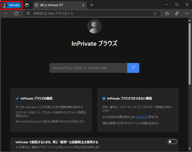Screen dimensions: 192x152
Task: Open the tab actions menu icon
Action: tap(27, 5)
